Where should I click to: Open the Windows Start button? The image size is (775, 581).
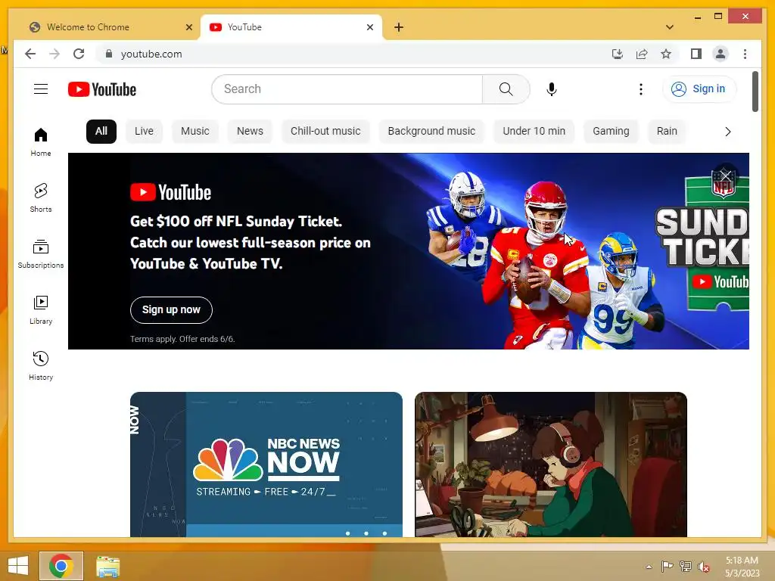(x=18, y=566)
